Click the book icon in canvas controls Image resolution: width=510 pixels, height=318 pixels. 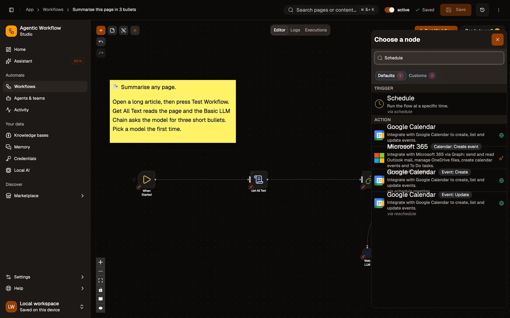[100, 299]
